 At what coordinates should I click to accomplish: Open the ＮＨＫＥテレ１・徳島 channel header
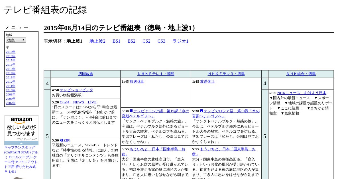[156, 74]
